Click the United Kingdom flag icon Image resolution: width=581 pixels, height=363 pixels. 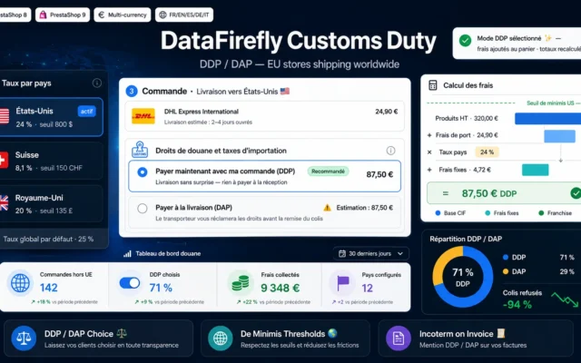4,203
